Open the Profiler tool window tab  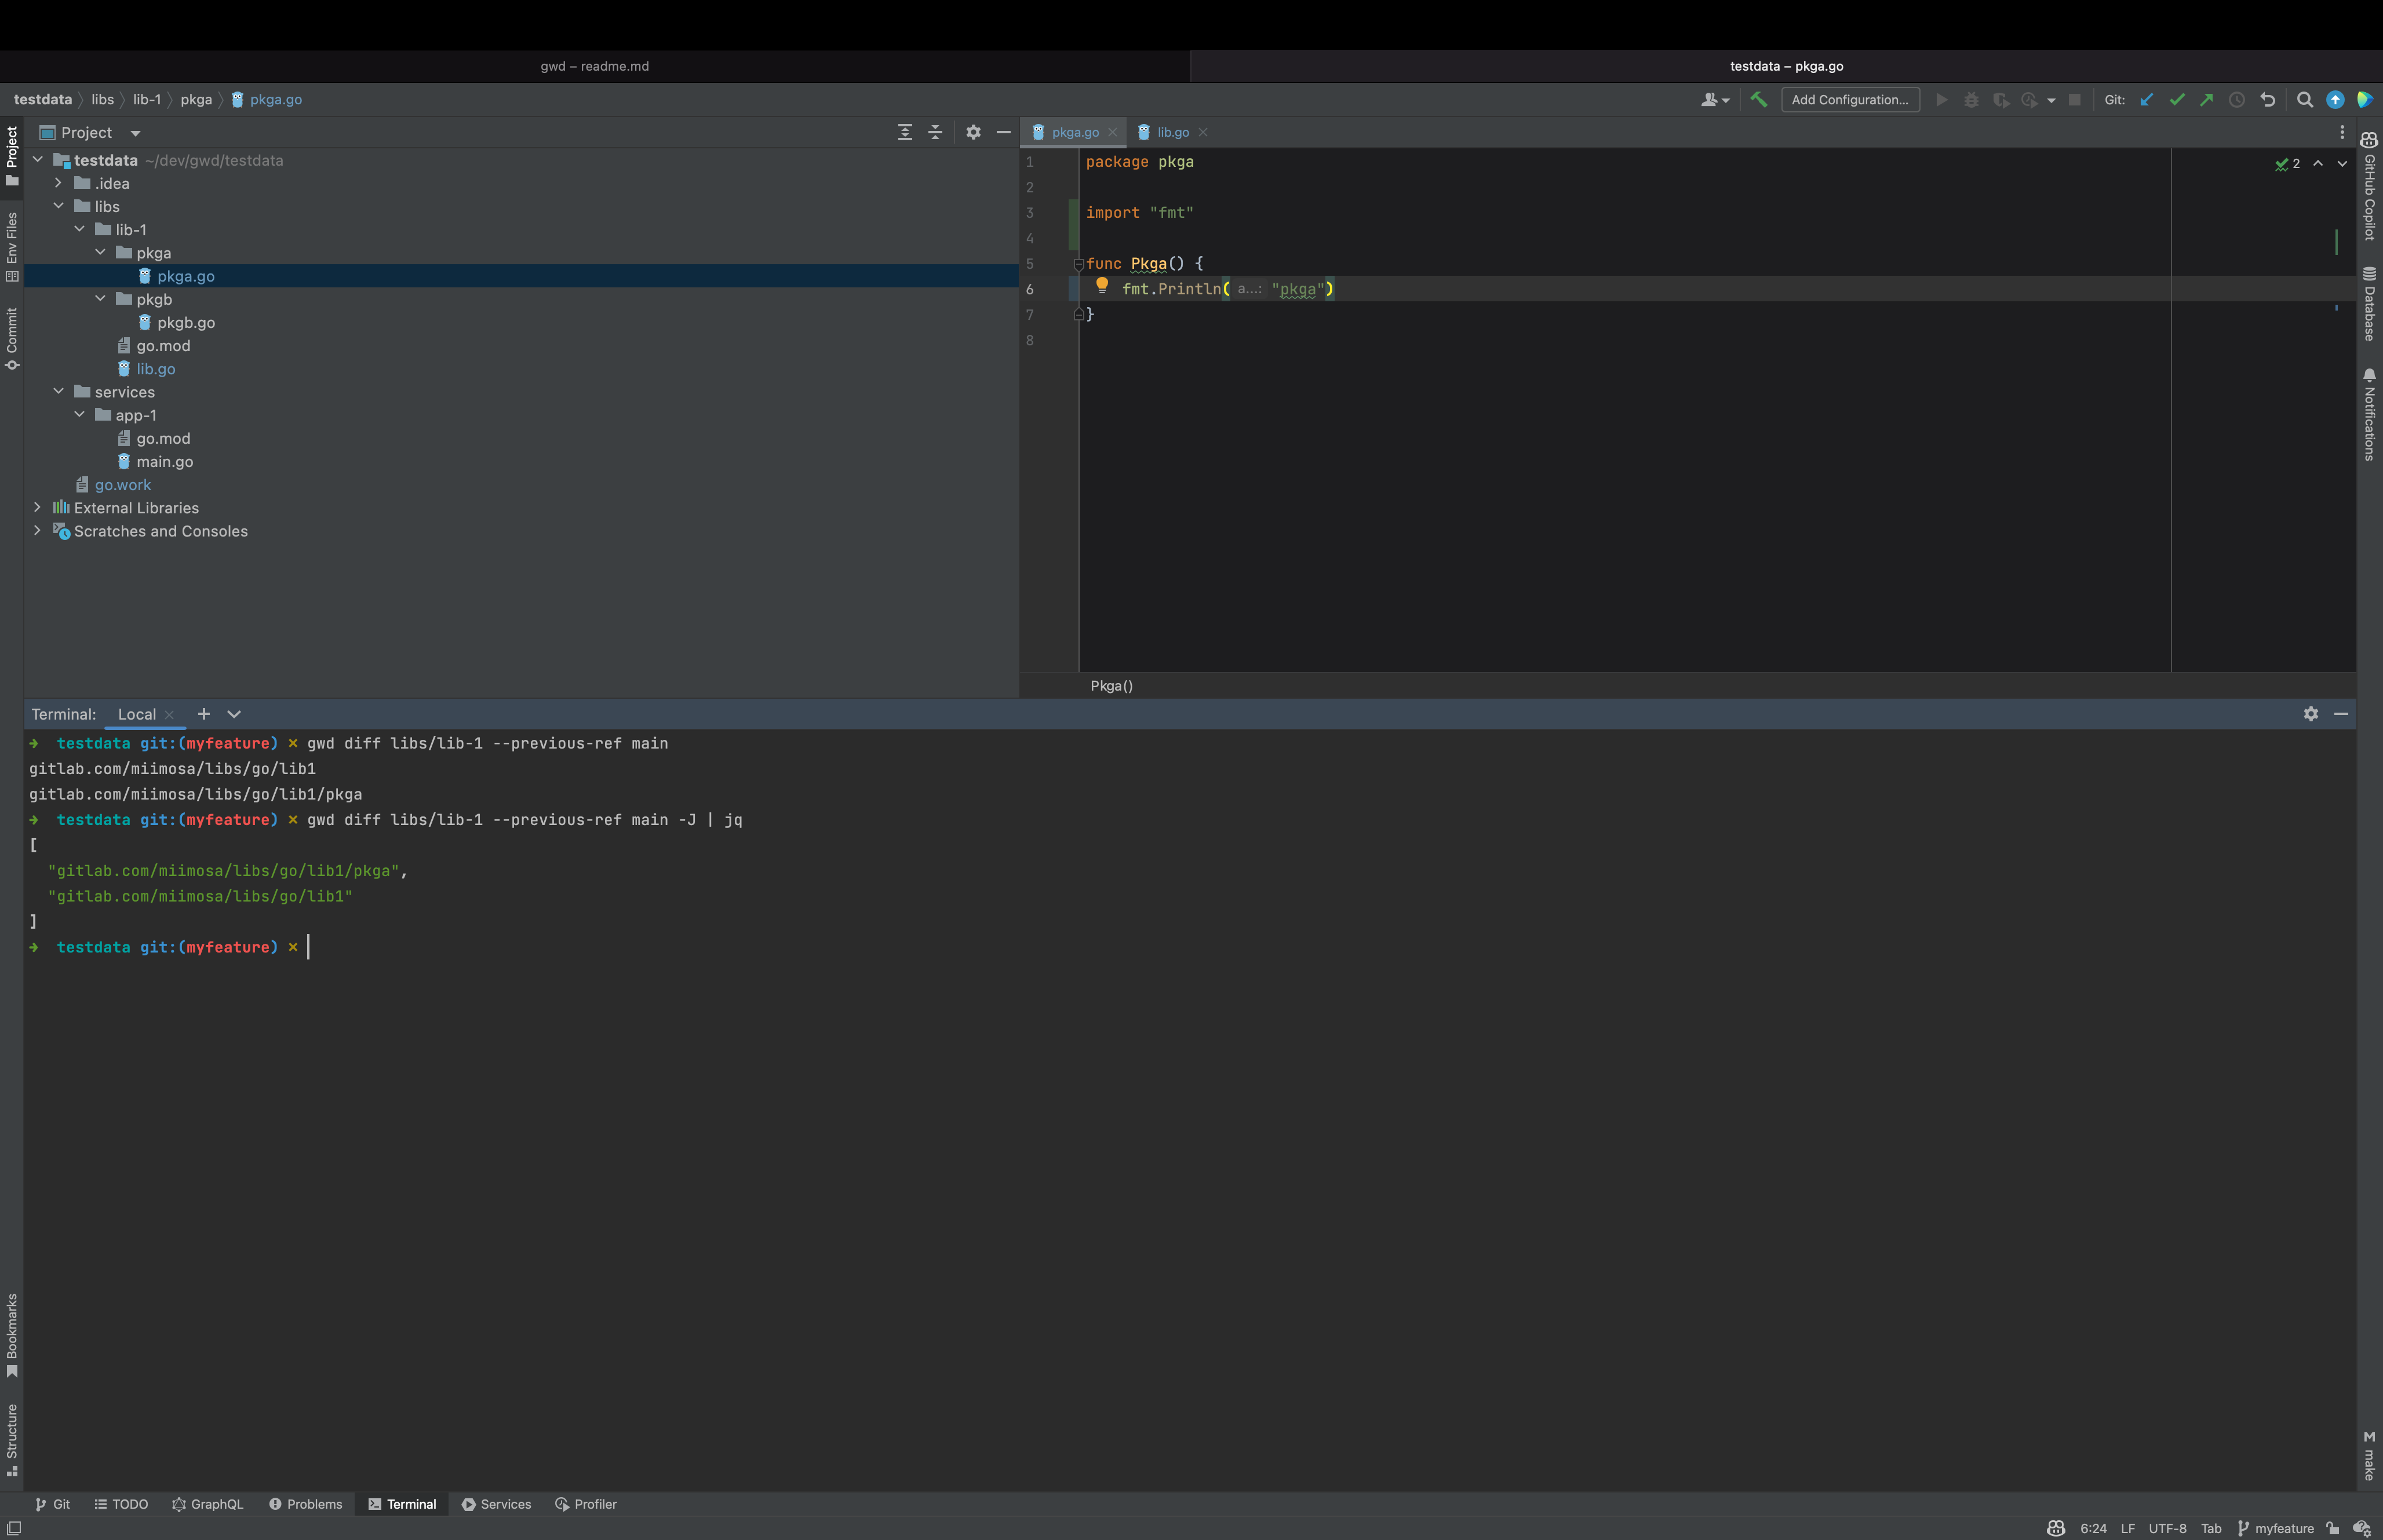pyautogui.click(x=586, y=1504)
